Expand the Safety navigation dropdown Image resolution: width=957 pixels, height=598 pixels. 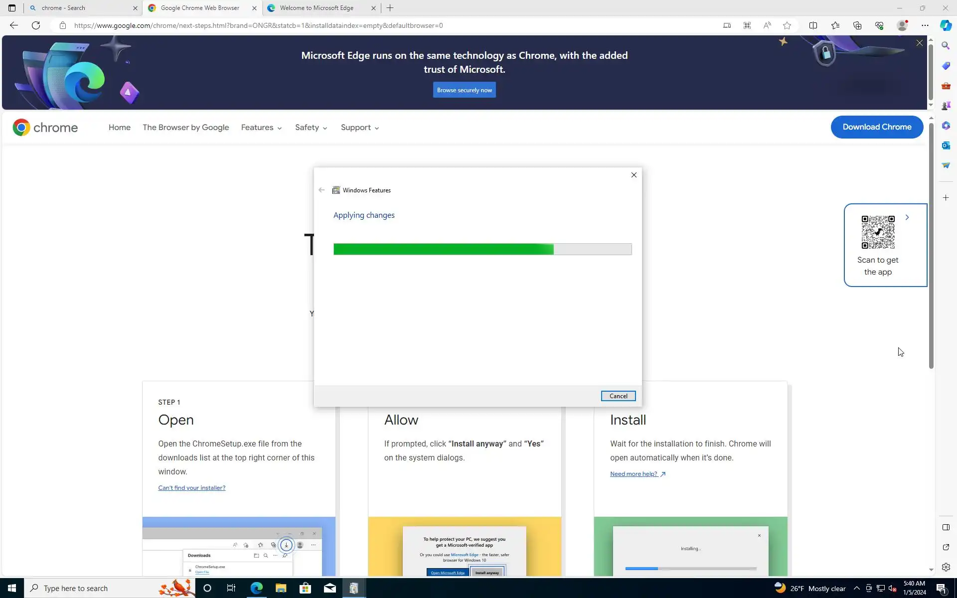coord(311,128)
